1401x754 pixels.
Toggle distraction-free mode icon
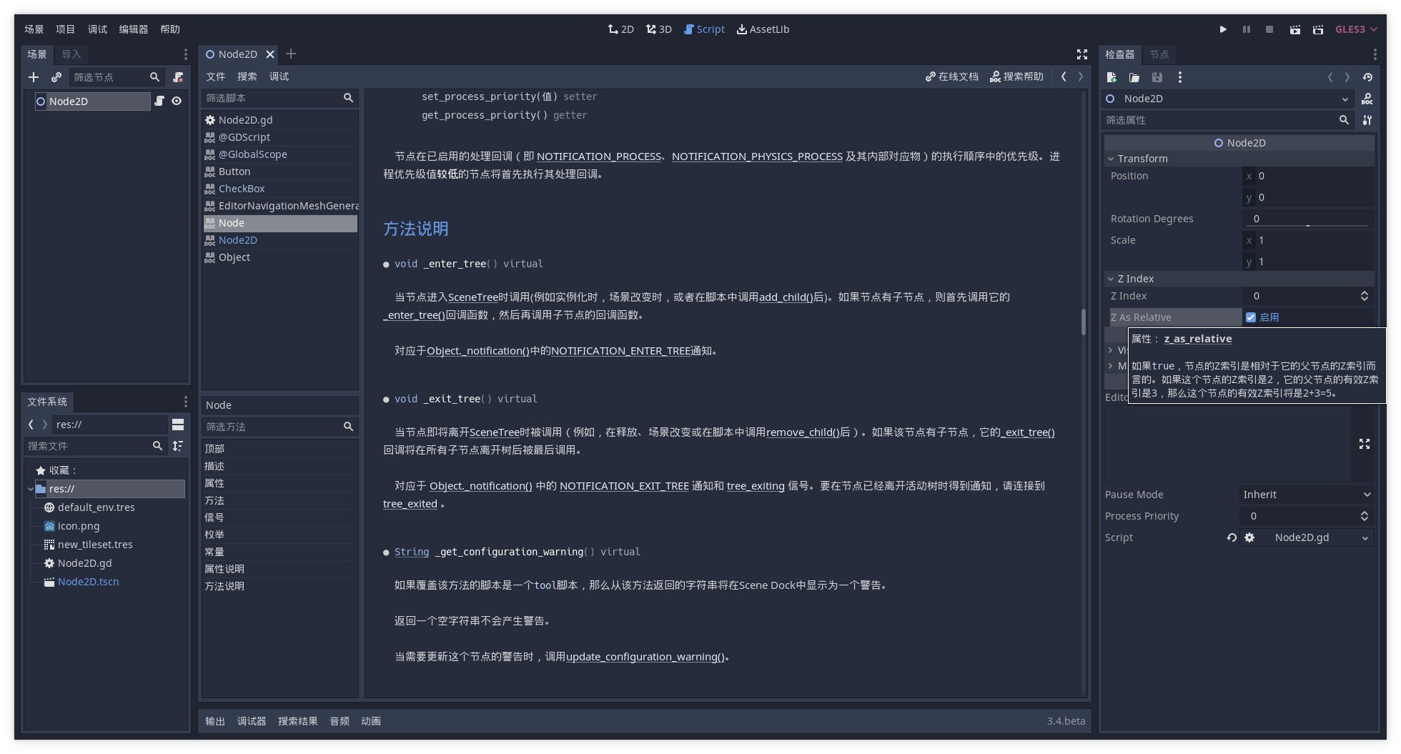(1082, 54)
